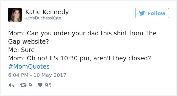Open the @MsDuchessKate handle
177x96 pixels.
[43, 18]
